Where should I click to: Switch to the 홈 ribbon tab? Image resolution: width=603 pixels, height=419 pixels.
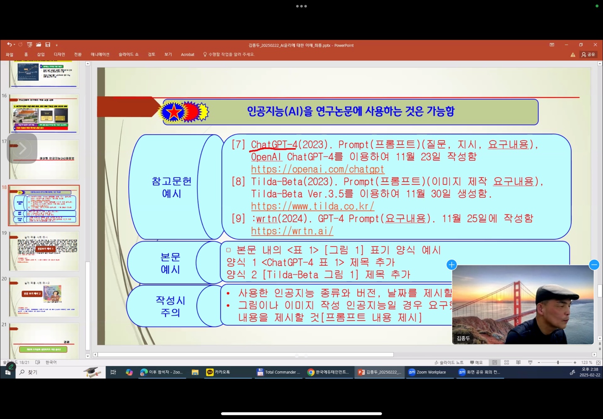pyautogui.click(x=26, y=54)
